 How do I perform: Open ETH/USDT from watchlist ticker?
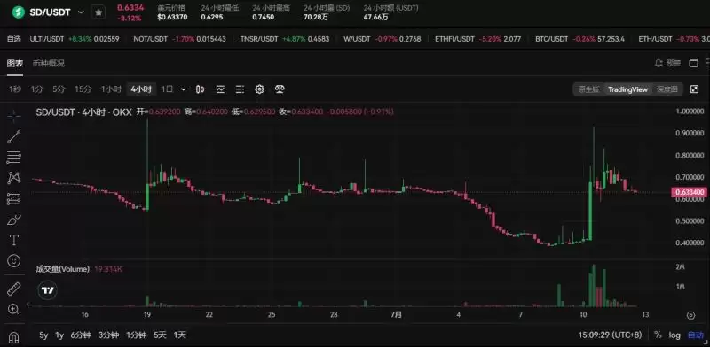pos(674,39)
